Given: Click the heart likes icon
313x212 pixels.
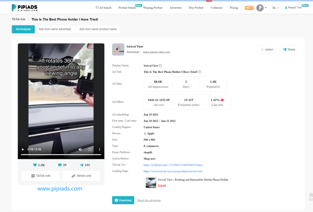Looking at the screenshot, I should pyautogui.click(x=35, y=165).
